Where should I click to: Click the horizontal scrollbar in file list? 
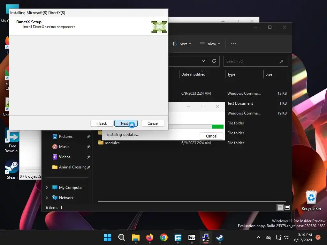click(x=192, y=201)
